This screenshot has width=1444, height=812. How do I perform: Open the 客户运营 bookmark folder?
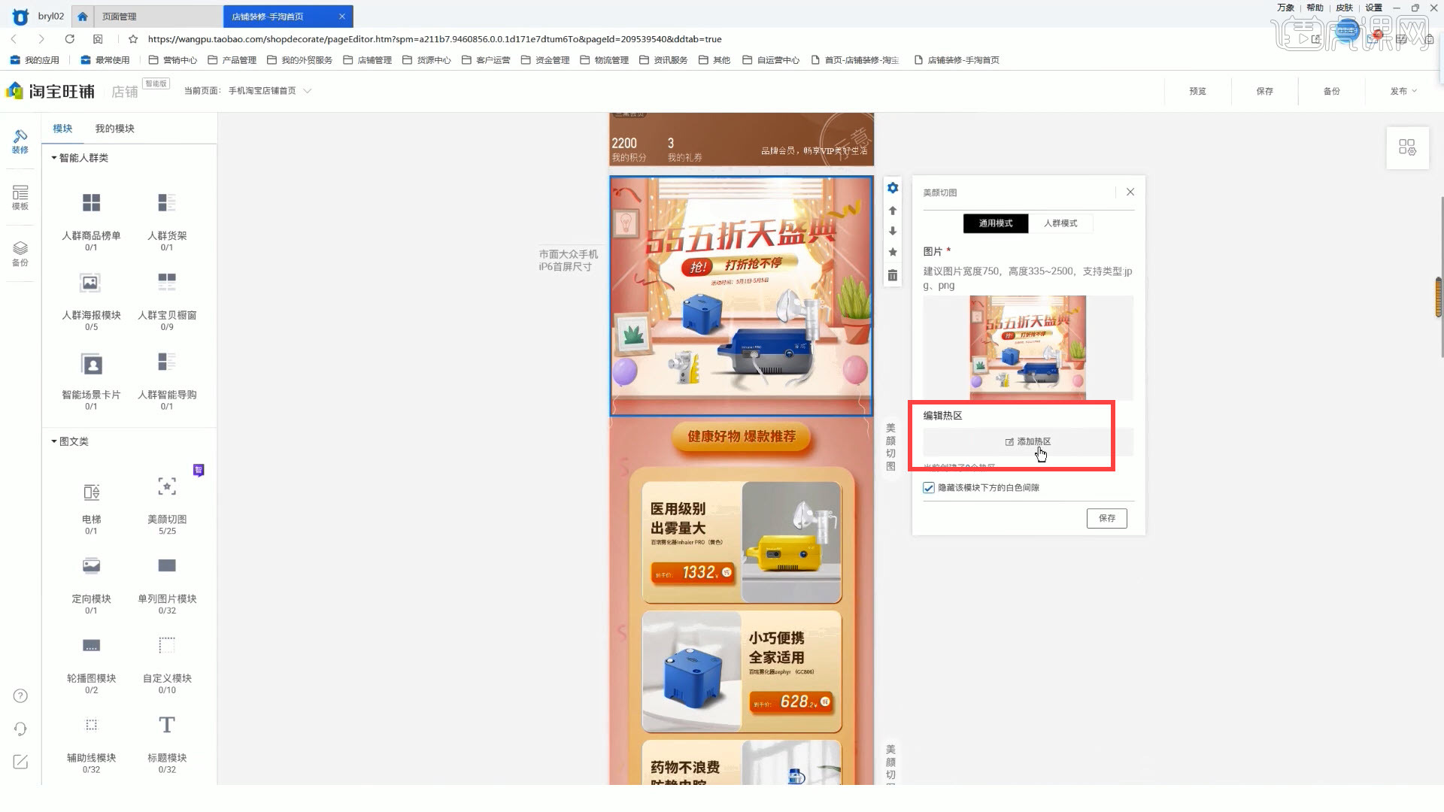click(486, 60)
